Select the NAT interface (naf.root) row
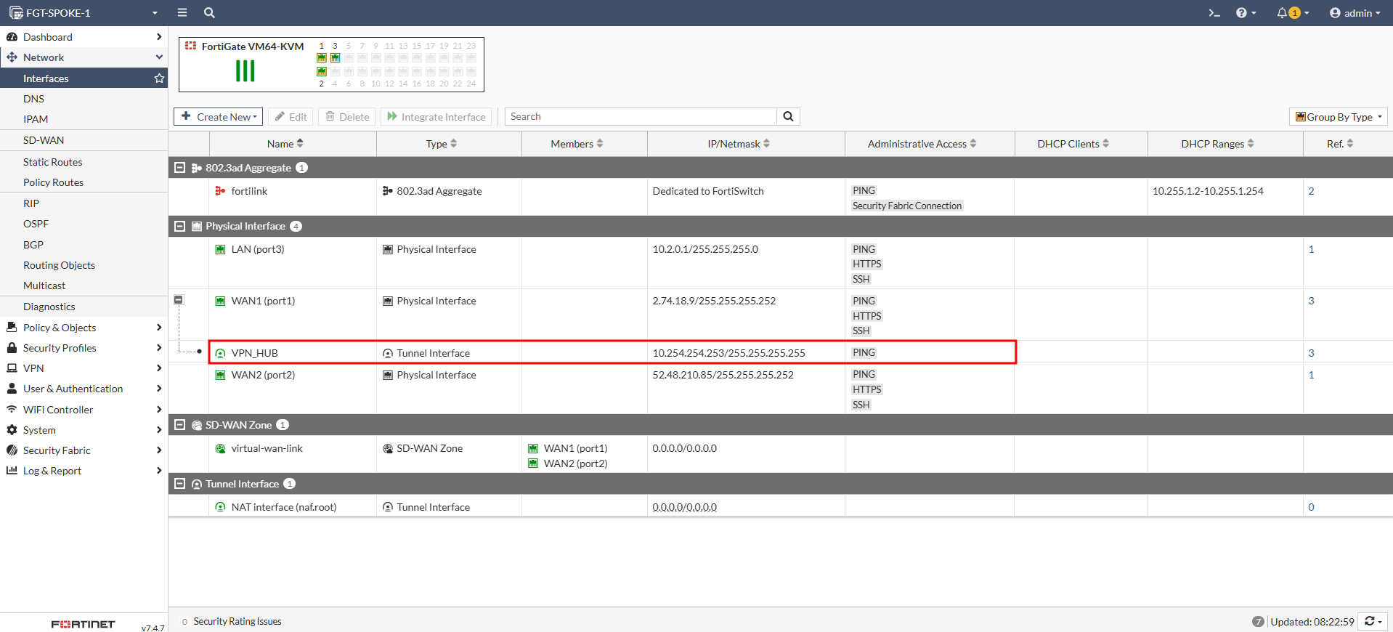 pos(781,506)
